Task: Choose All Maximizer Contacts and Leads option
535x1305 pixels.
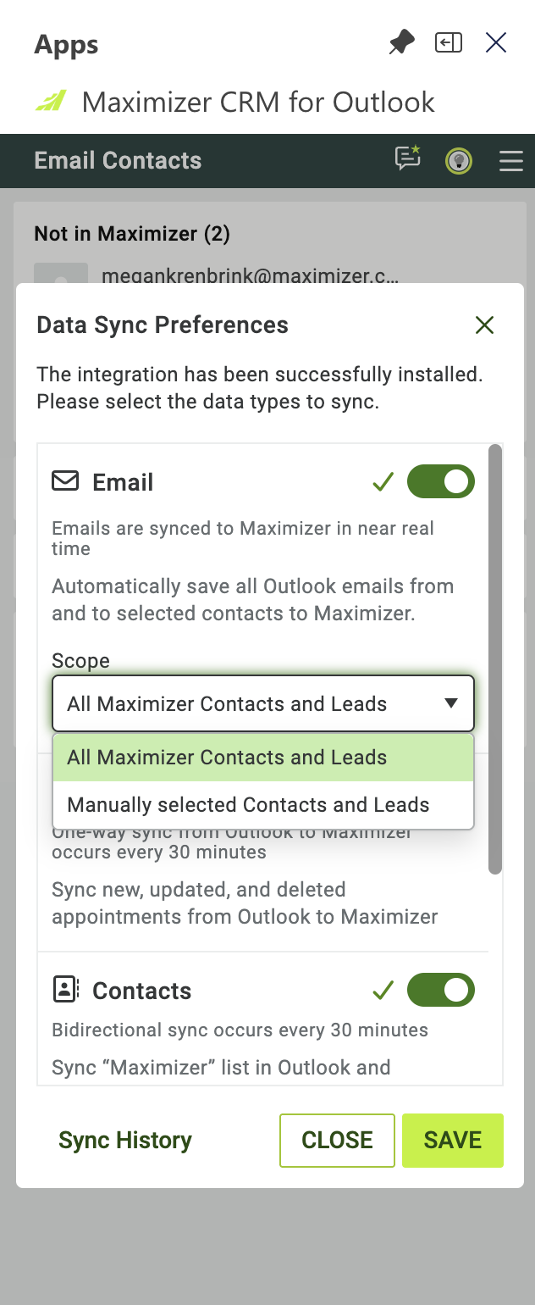Action: coord(263,758)
